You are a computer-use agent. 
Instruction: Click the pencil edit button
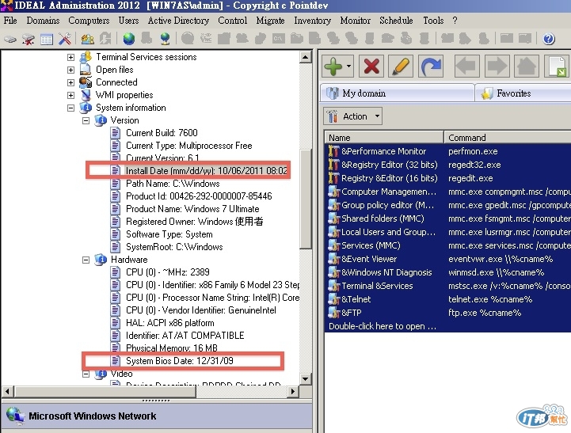(x=401, y=66)
